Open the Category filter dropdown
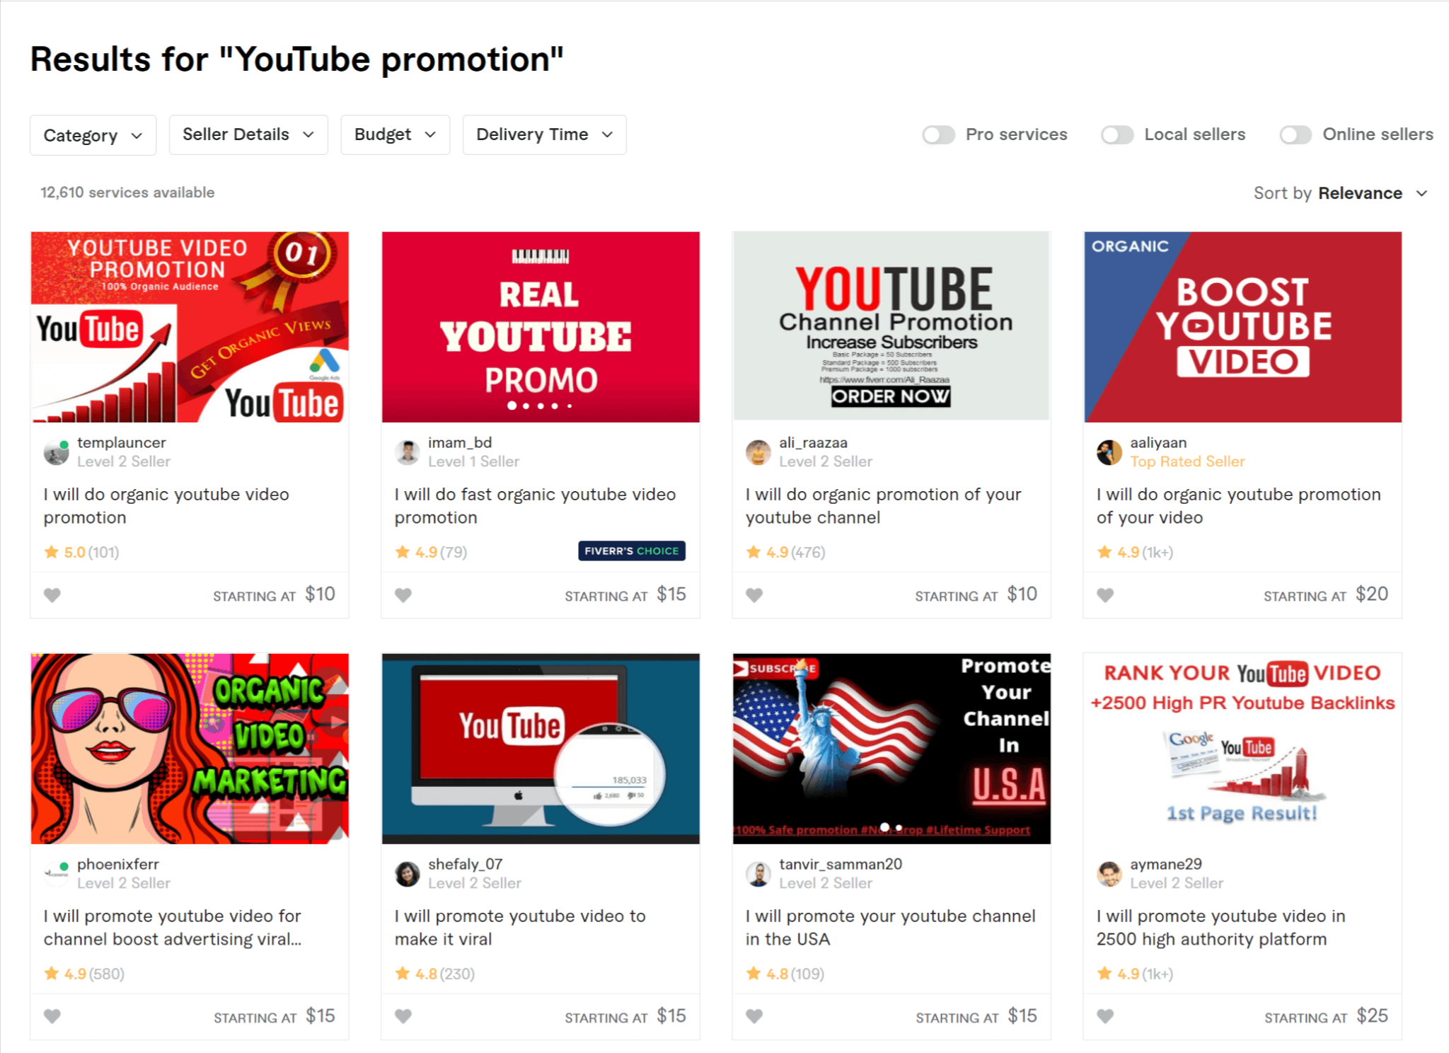 pyautogui.click(x=93, y=135)
